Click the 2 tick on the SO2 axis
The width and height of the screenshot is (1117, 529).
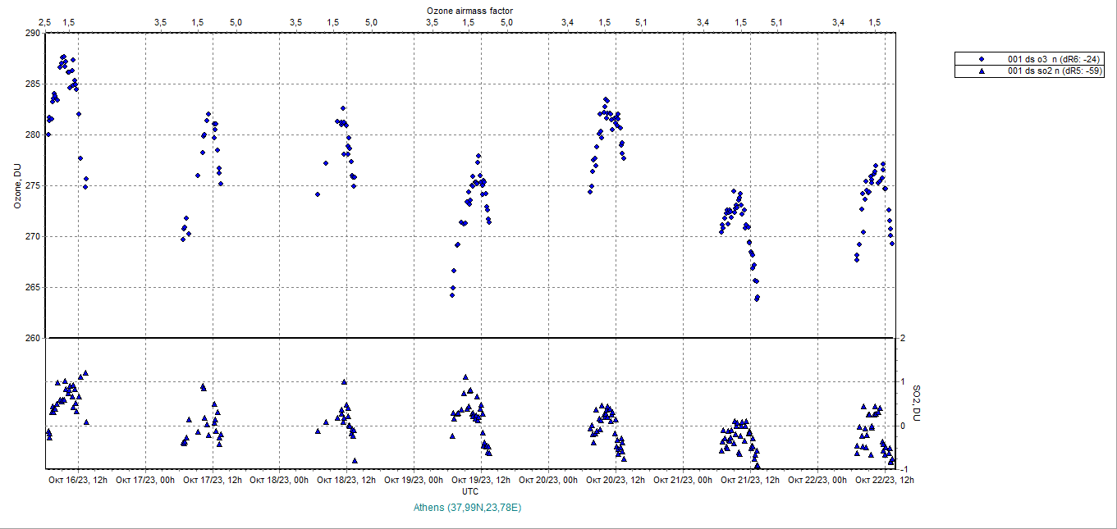pyautogui.click(x=903, y=338)
